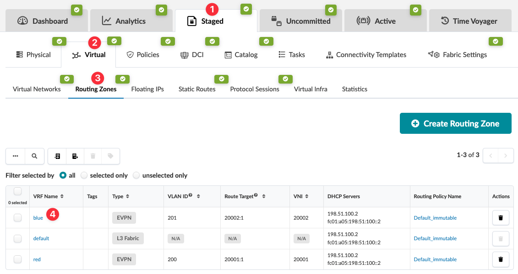518x274 pixels.
Task: Click the export routing zones icon
Action: click(x=75, y=156)
